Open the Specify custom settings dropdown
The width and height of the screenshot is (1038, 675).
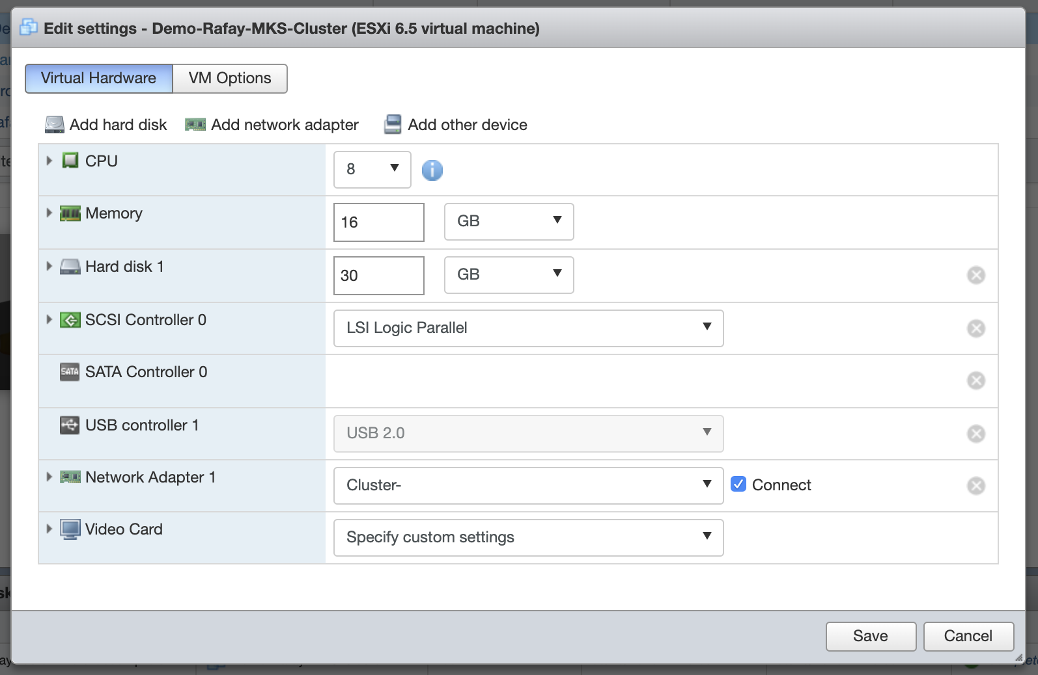pos(529,538)
